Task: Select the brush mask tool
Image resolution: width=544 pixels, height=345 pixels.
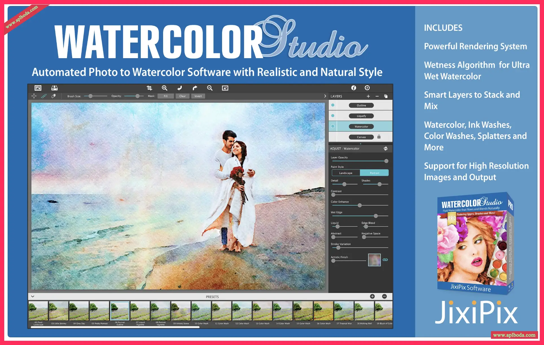Action: click(x=44, y=96)
